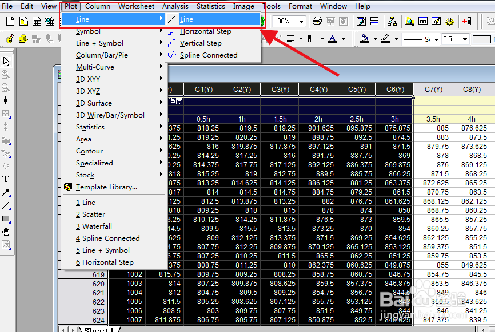Expand the text alignment dropdown arrow

(x=301, y=39)
